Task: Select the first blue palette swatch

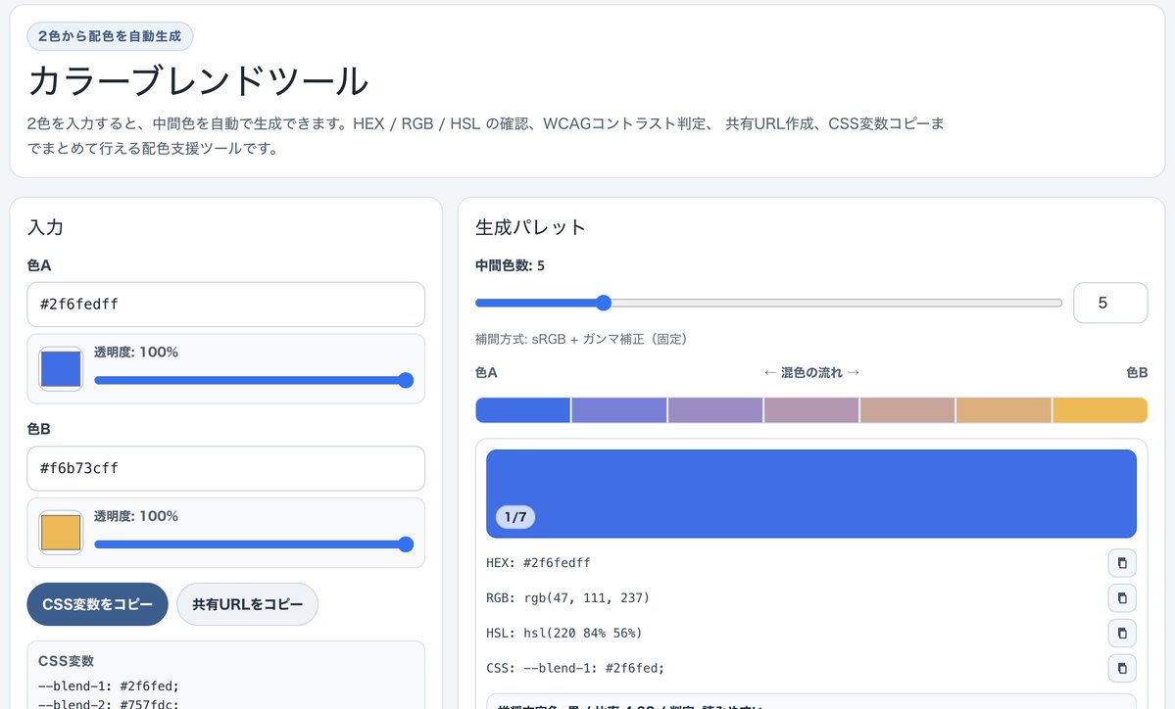Action: [x=523, y=410]
